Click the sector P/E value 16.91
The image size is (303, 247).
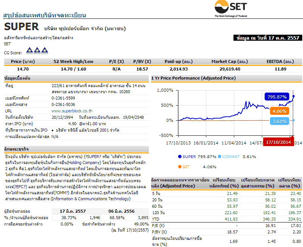click(x=271, y=226)
